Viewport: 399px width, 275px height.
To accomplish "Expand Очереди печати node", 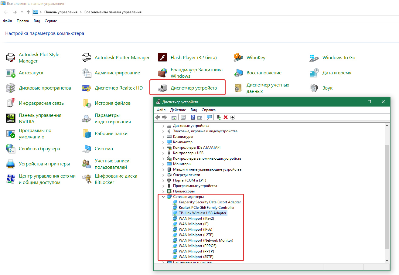I will click(163, 175).
